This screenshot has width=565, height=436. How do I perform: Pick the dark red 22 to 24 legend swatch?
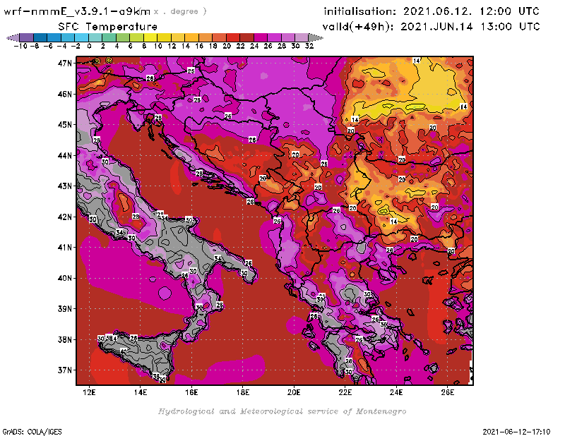(246, 37)
